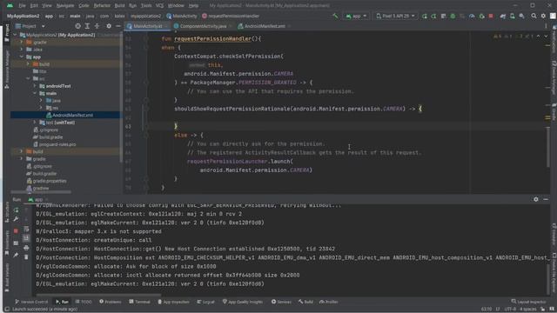Open IDE settings gear in main toolbar
This screenshot has height=313, width=557.
click(x=543, y=16)
